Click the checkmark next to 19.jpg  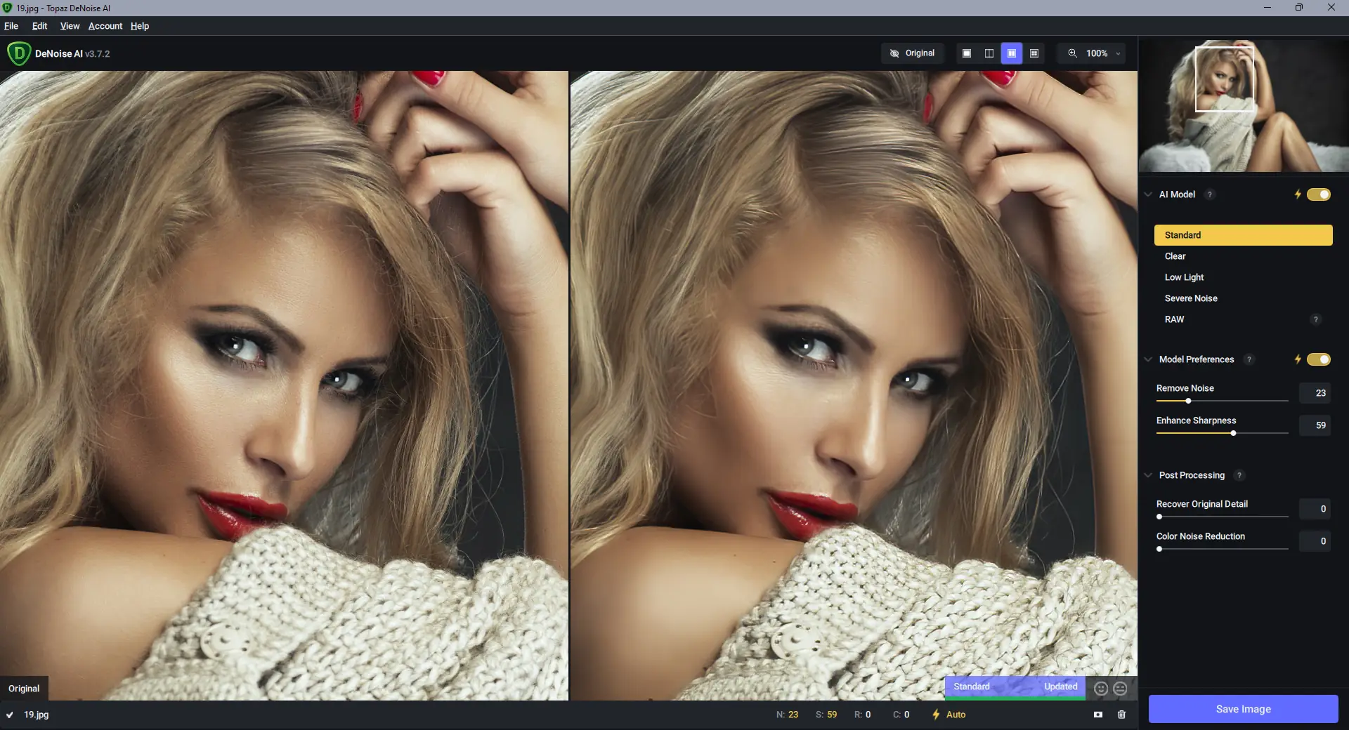[x=10, y=715]
